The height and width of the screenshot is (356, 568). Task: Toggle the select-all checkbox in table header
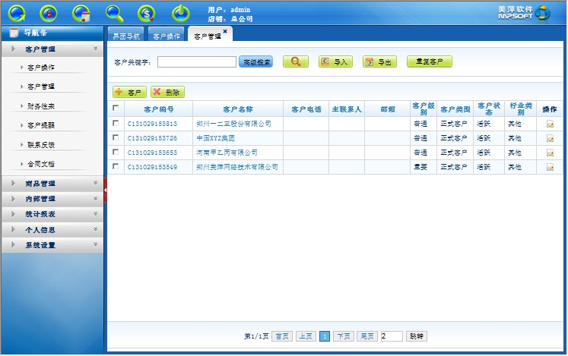pyautogui.click(x=116, y=109)
